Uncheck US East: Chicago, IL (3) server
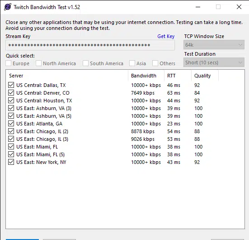This screenshot has height=240, width=249. (x=11, y=139)
